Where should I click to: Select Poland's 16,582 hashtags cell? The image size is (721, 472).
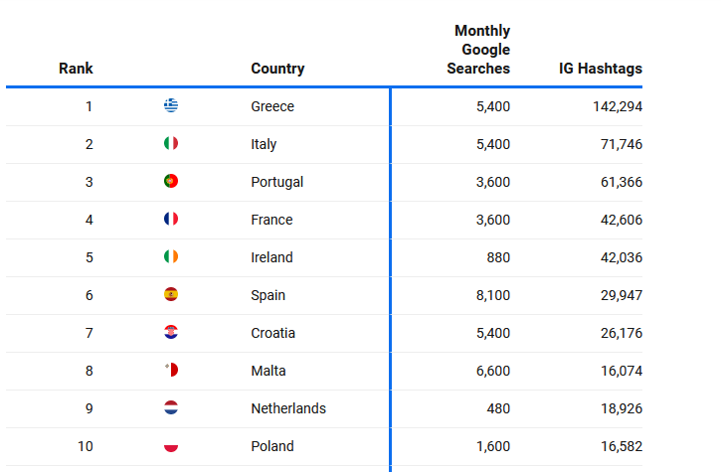point(622,446)
